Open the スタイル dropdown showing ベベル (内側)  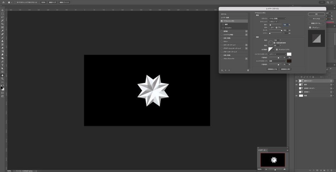[278, 18]
